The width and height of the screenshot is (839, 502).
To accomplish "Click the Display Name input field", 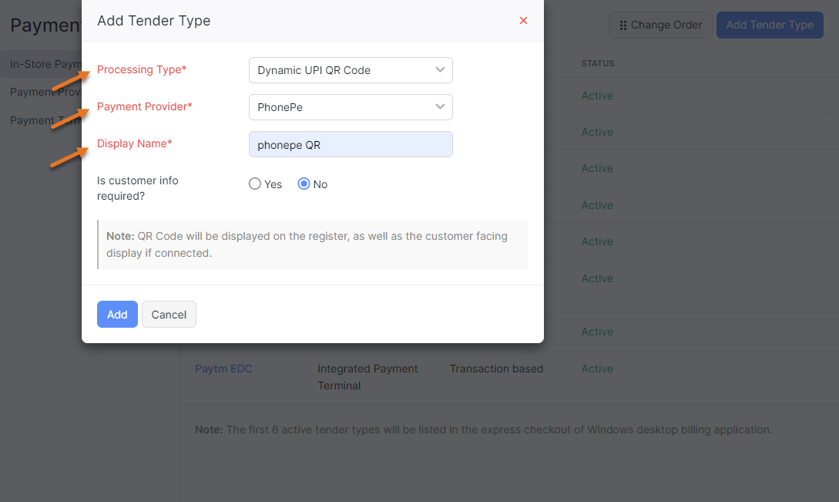I will click(351, 144).
